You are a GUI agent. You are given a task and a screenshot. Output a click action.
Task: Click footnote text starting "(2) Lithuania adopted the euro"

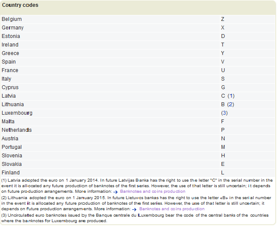136,203
